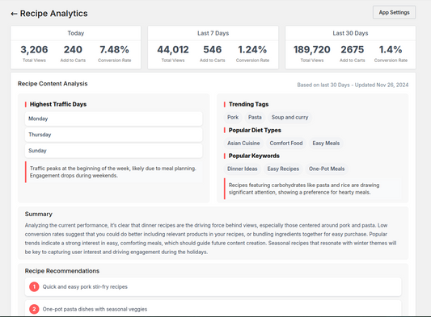The height and width of the screenshot is (317, 431).
Task: Open quick and easy pork stir-fry recommendation
Action: coord(213,287)
